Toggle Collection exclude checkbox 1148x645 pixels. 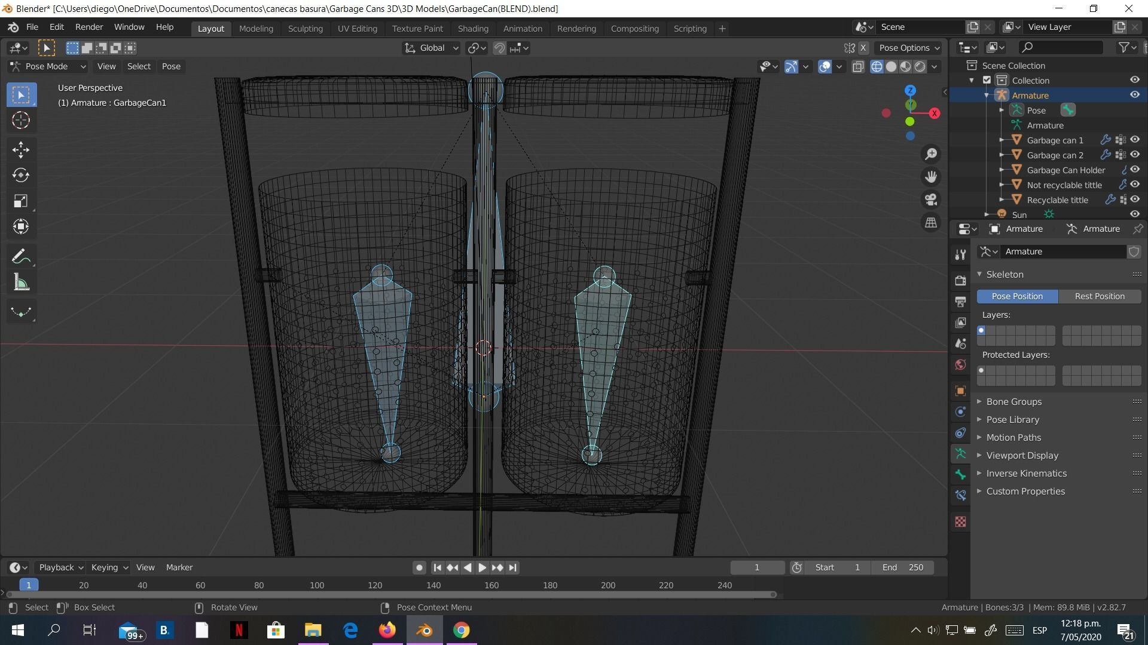[x=987, y=80]
